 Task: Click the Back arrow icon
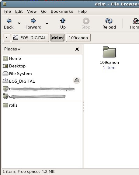coord(9,21)
